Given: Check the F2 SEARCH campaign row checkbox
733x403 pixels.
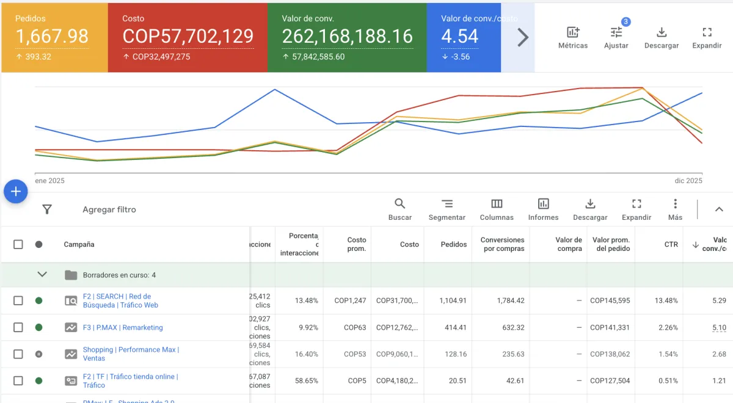Looking at the screenshot, I should (18, 300).
